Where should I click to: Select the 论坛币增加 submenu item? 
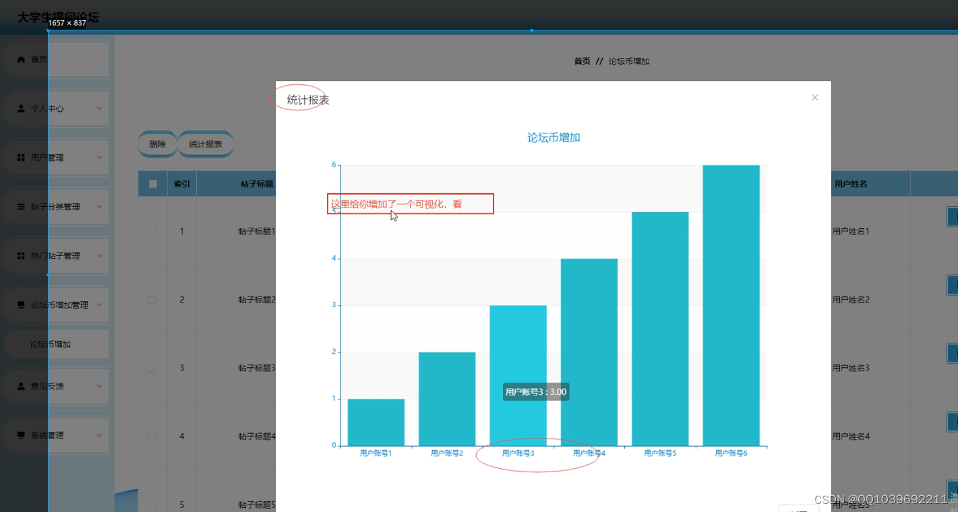tap(55, 344)
